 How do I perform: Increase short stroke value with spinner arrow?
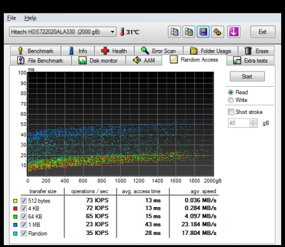click(253, 121)
